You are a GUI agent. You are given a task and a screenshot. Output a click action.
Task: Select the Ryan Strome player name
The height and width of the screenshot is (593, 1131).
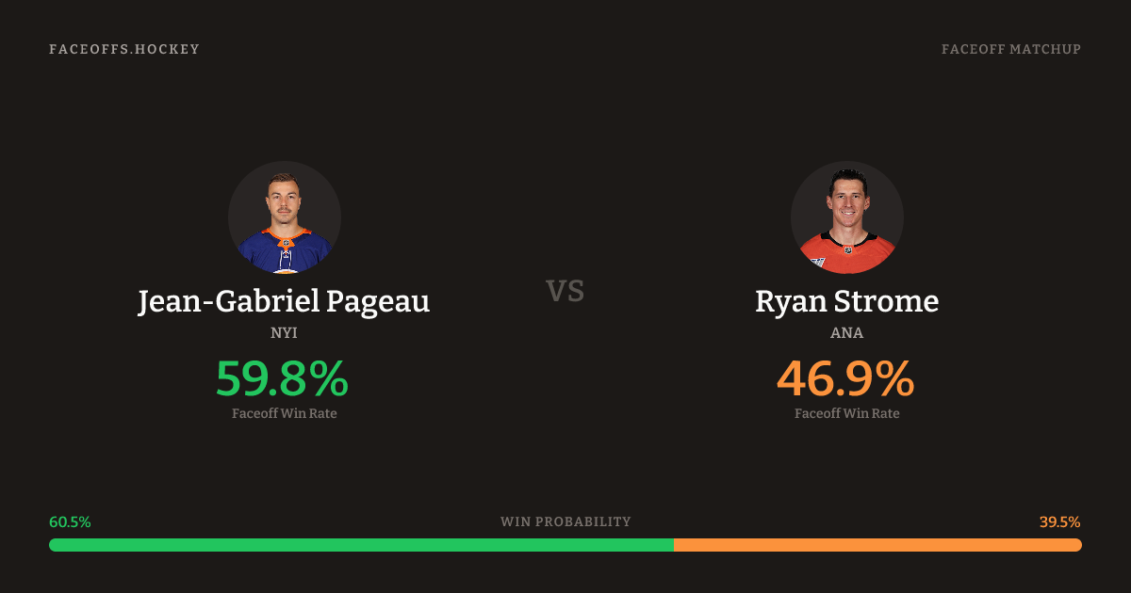(x=846, y=301)
